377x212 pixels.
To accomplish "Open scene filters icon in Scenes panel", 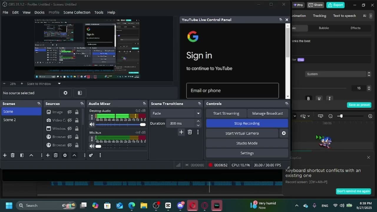I will [22, 155].
